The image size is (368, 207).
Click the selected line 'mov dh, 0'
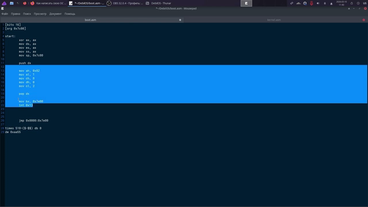pyautogui.click(x=27, y=82)
